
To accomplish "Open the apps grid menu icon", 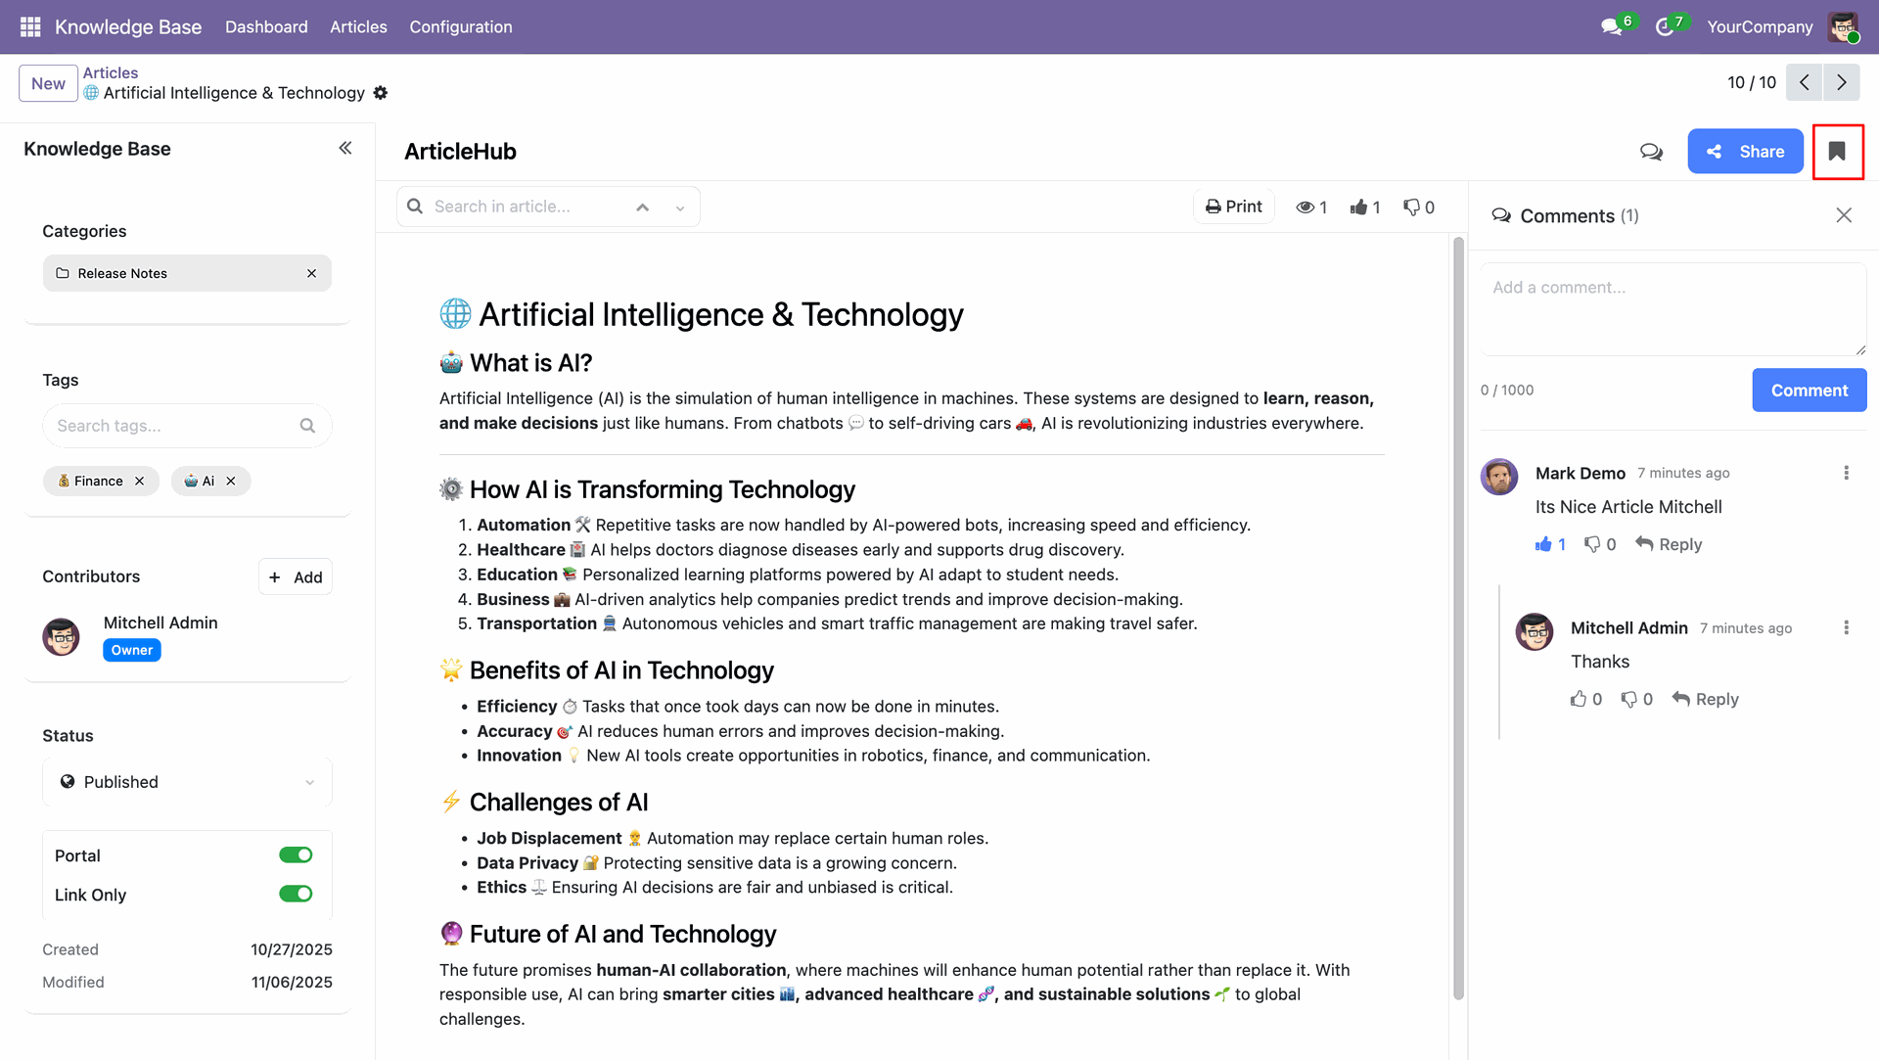I will click(x=29, y=26).
